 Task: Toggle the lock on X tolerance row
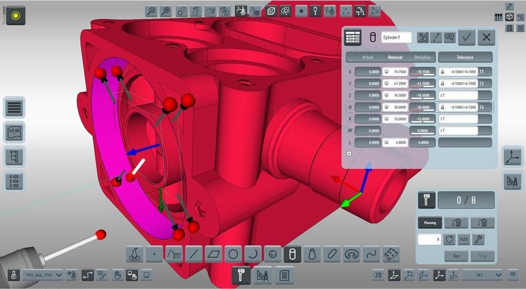click(442, 71)
